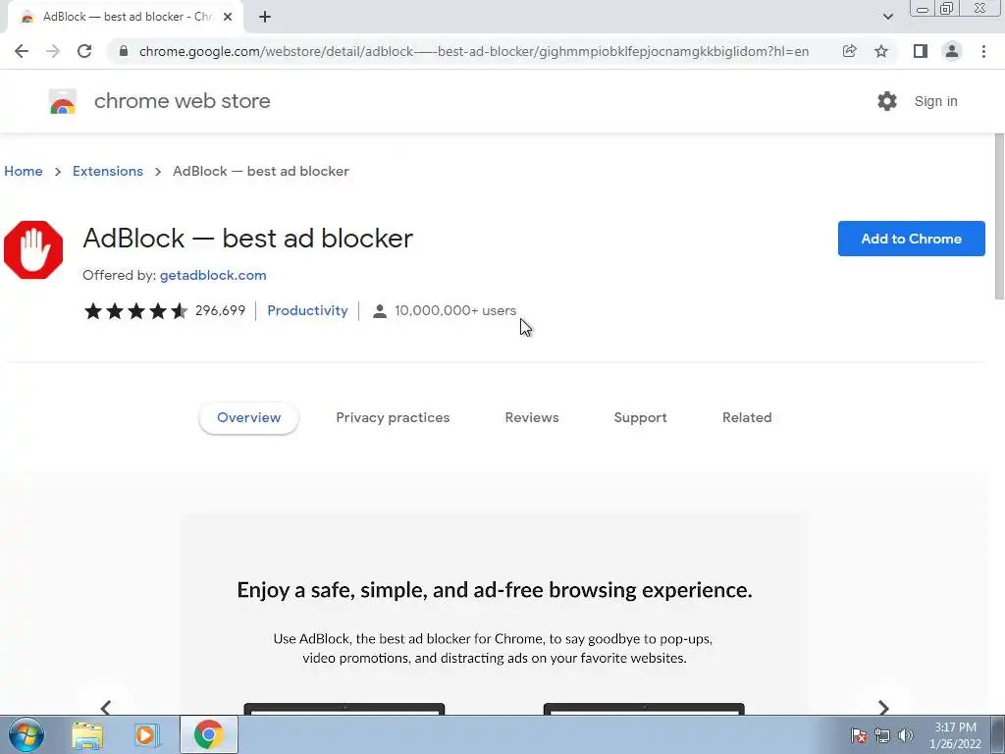Share this page using the share icon
Viewport: 1005px width, 754px height.
(x=849, y=51)
